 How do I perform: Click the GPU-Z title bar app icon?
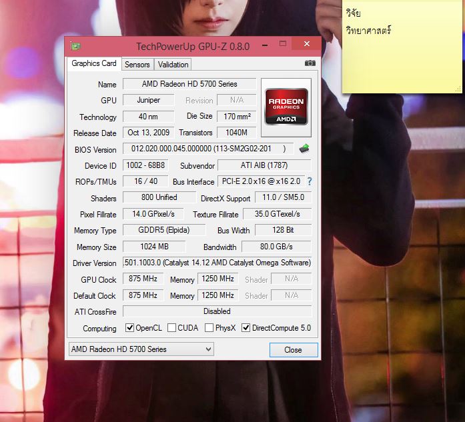[x=75, y=46]
